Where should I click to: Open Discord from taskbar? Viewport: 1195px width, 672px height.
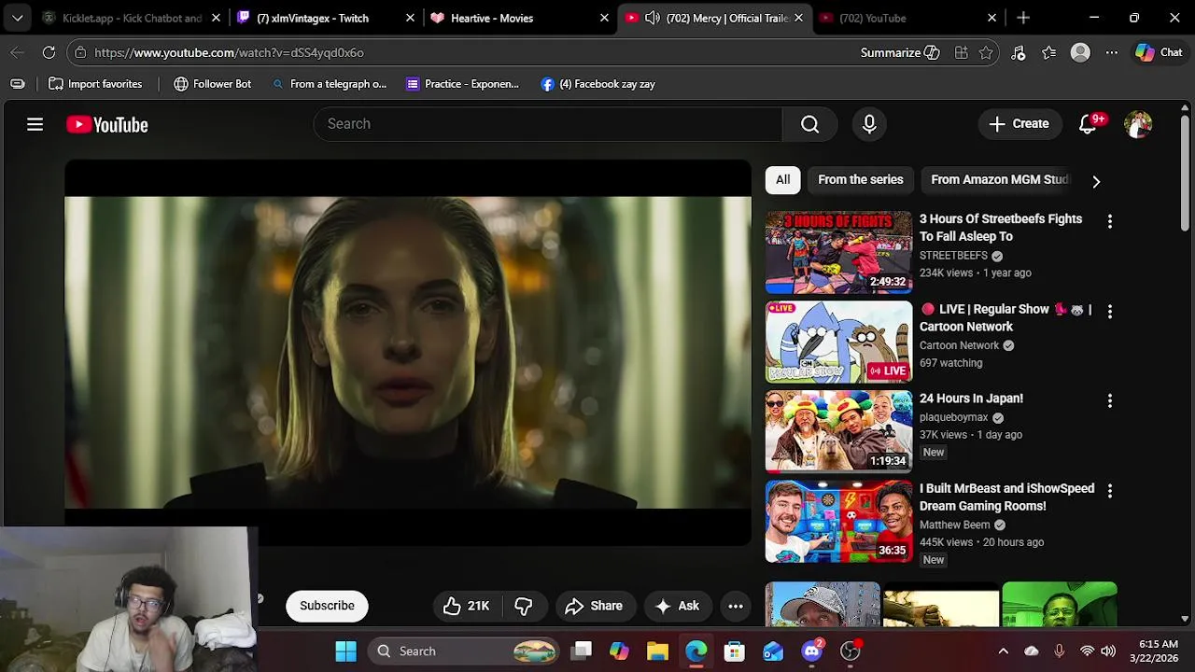(x=811, y=651)
